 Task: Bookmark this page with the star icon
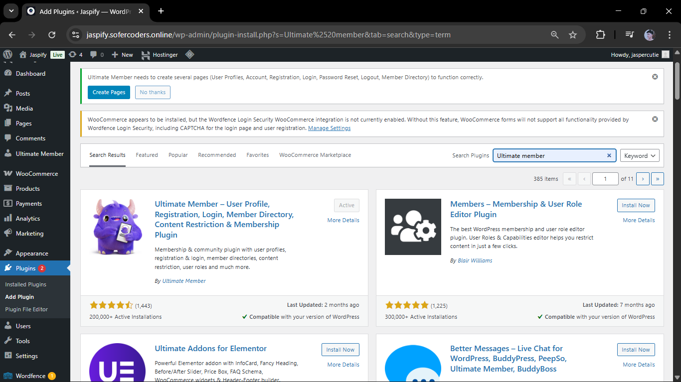[573, 35]
